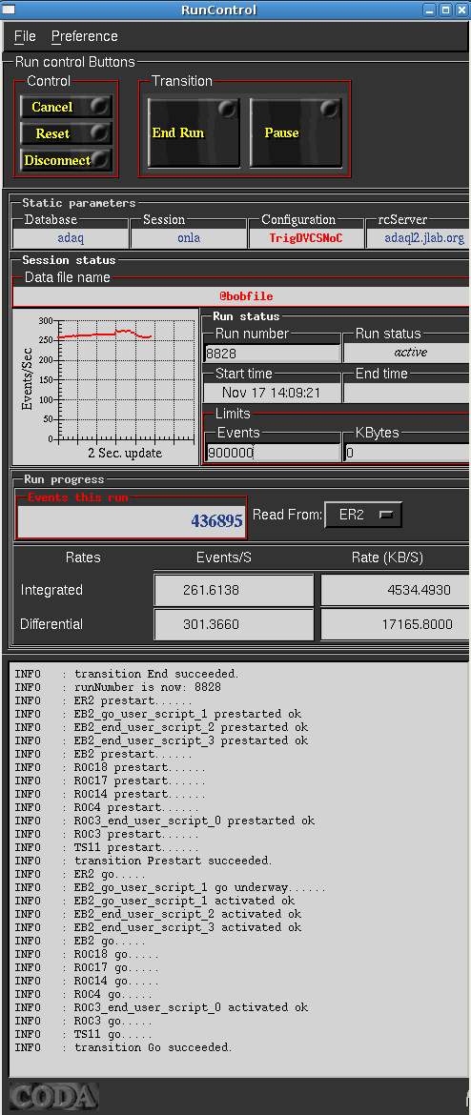Pause the active run
Screen dimensions: 471x1115
pos(296,132)
